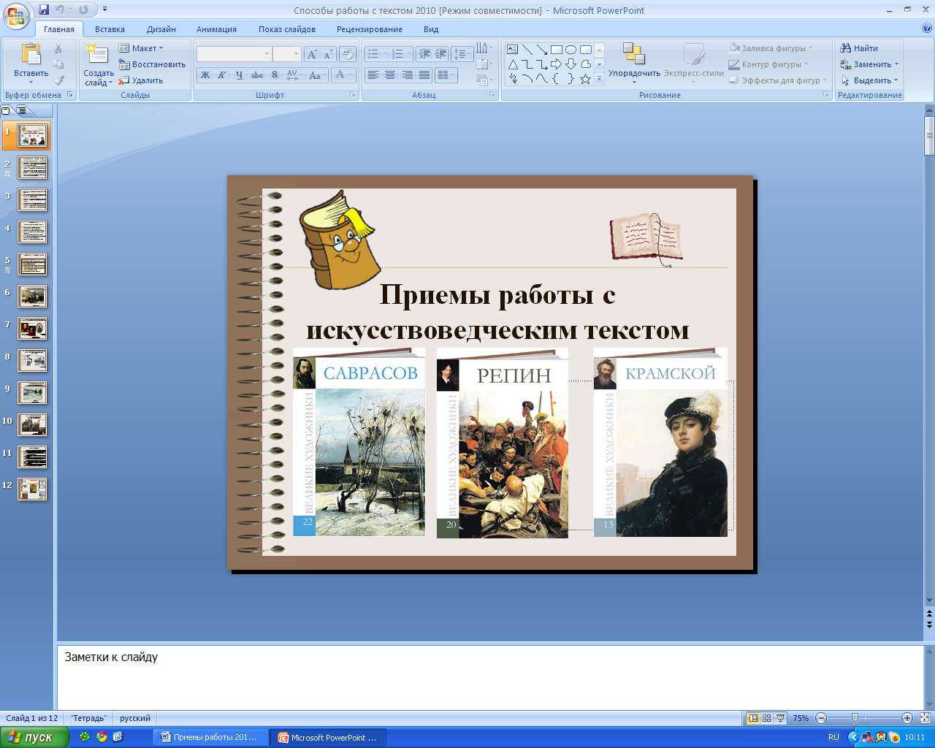Click the Упорядочить arrange icon
Image resolution: width=935 pixels, height=748 pixels.
(634, 54)
